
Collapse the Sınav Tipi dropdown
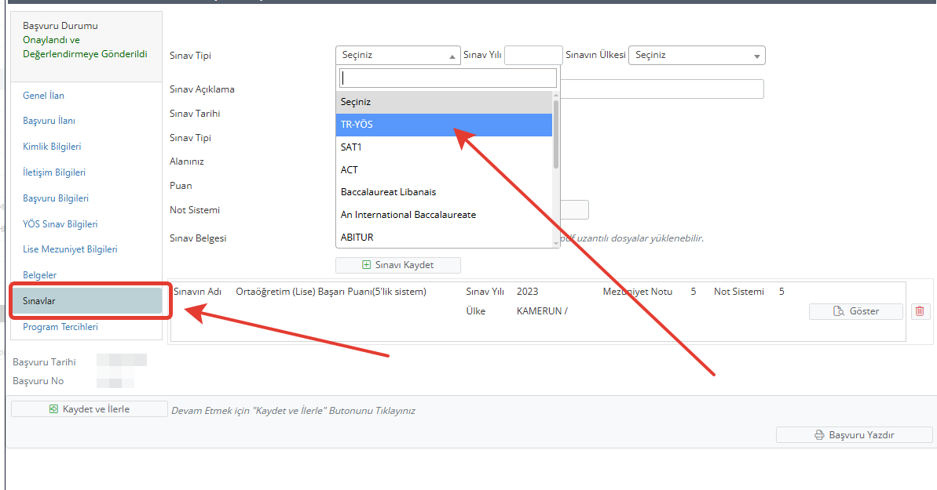coord(397,56)
